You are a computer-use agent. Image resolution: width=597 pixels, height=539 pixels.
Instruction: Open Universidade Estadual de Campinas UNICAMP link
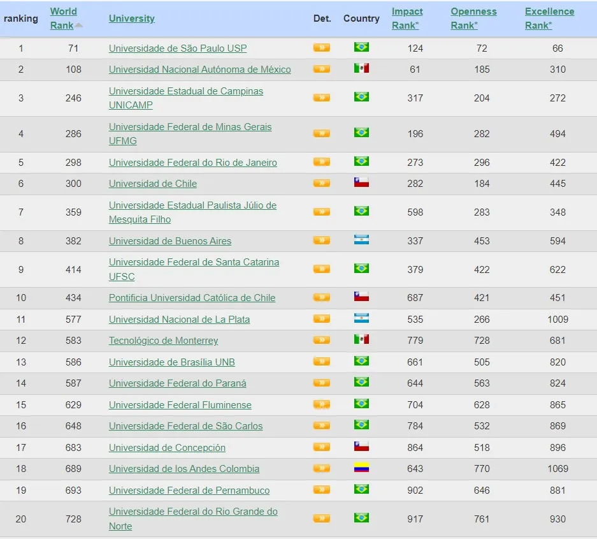[x=186, y=98]
